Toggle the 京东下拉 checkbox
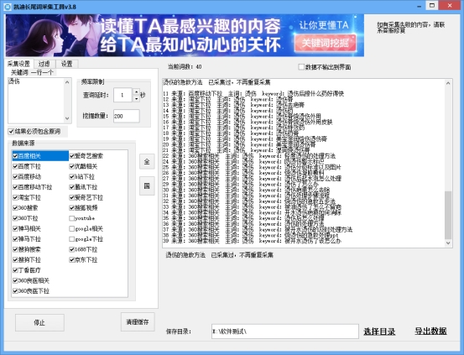Screen dimensions: 464x355 pos(72,259)
